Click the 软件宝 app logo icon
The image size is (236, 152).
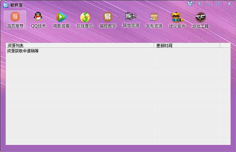click(x=6, y=5)
